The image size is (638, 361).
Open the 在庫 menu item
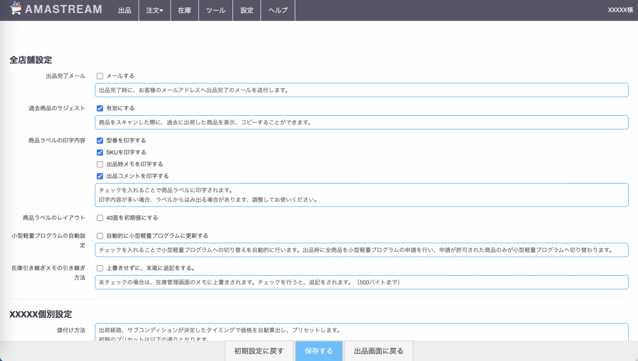184,10
